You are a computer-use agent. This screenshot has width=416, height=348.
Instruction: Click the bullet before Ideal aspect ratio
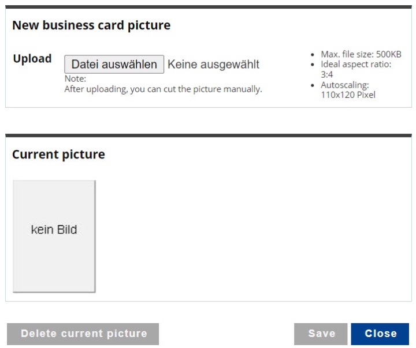313,65
